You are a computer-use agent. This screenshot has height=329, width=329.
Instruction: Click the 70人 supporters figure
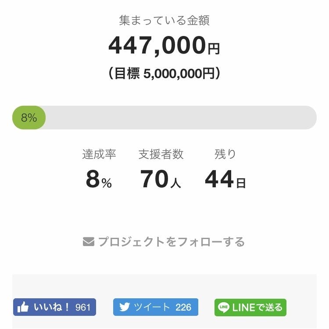pos(161,179)
